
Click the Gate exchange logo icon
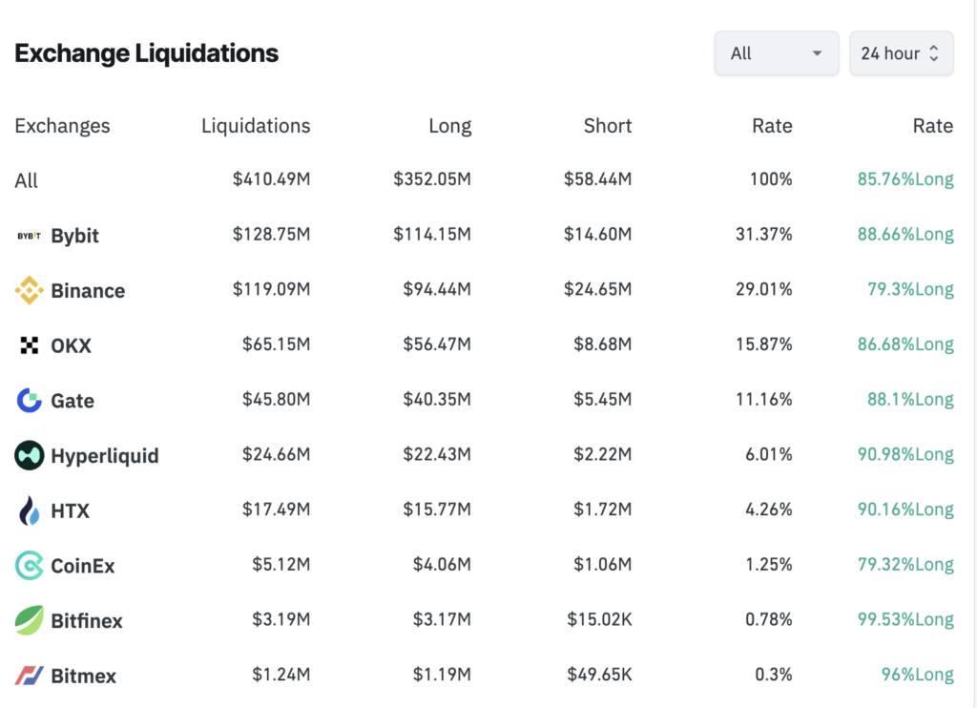(x=30, y=401)
